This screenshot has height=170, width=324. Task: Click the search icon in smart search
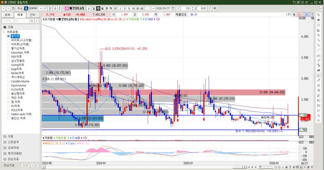coord(31,21)
